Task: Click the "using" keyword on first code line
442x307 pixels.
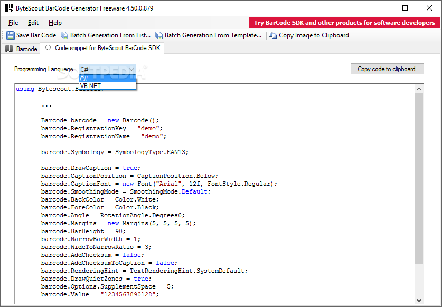Action: pyautogui.click(x=25, y=89)
